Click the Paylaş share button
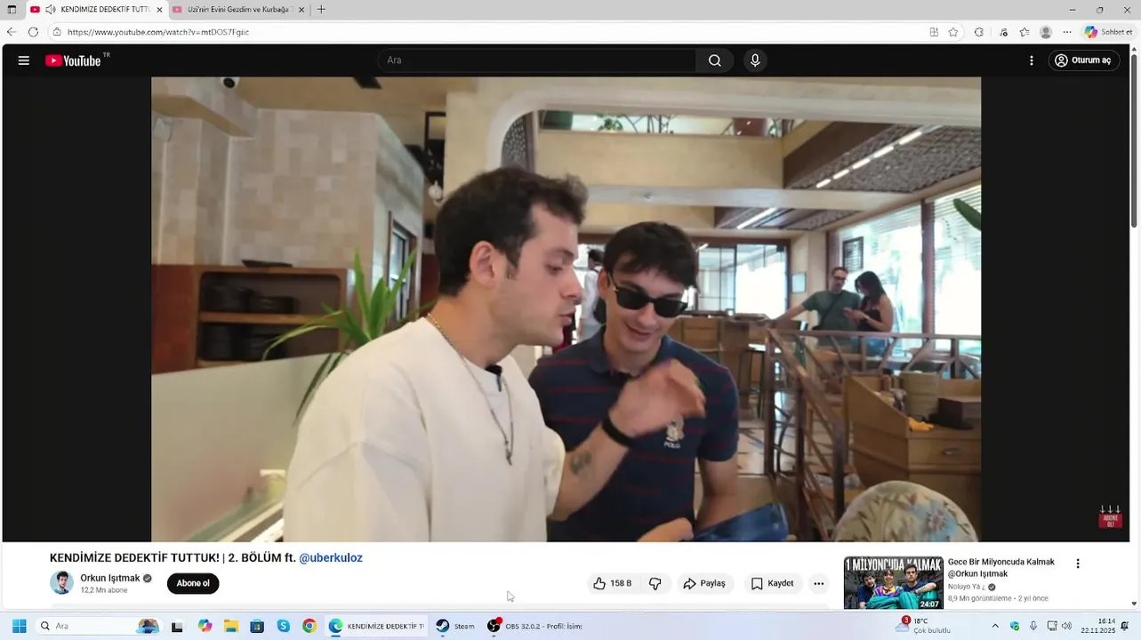The image size is (1141, 640). [x=704, y=584]
